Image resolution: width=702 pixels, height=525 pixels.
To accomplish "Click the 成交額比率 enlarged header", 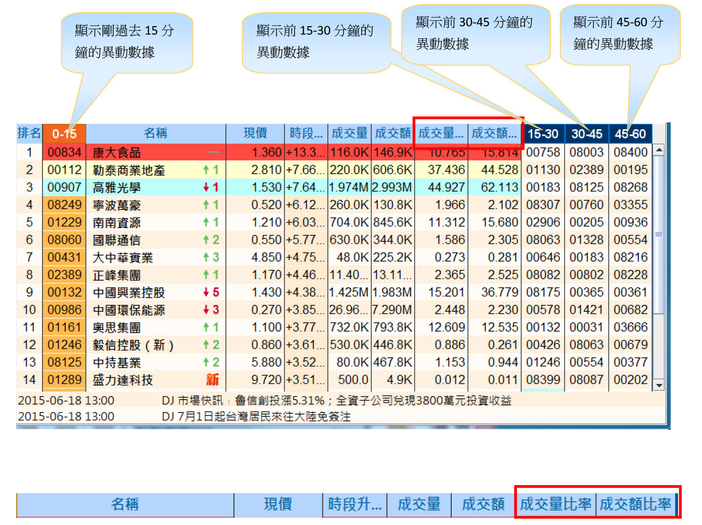I will [x=635, y=504].
